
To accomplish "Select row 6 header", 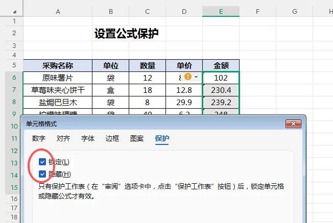I will (x=14, y=78).
